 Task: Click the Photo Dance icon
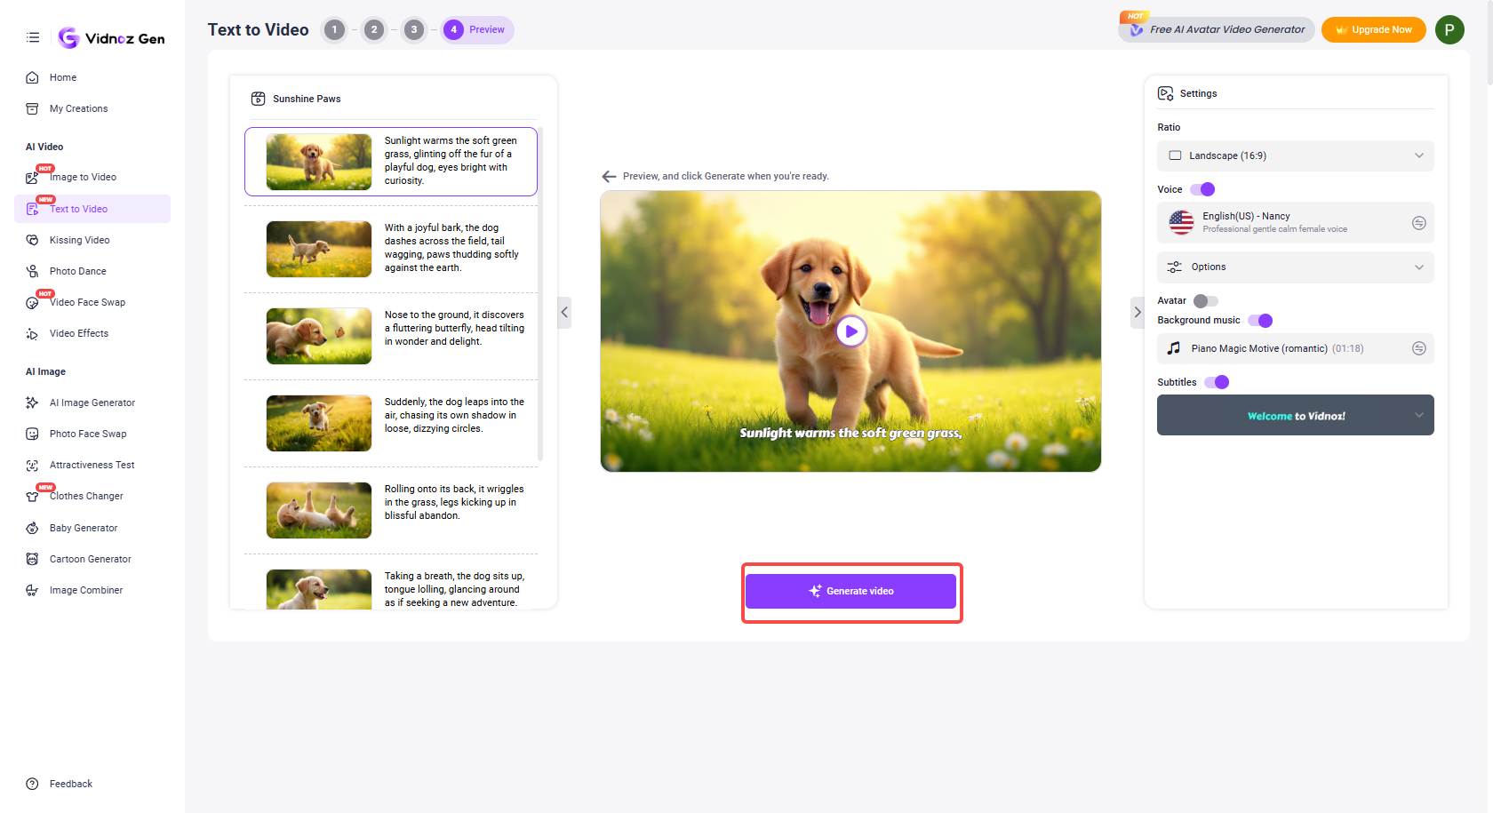32,271
